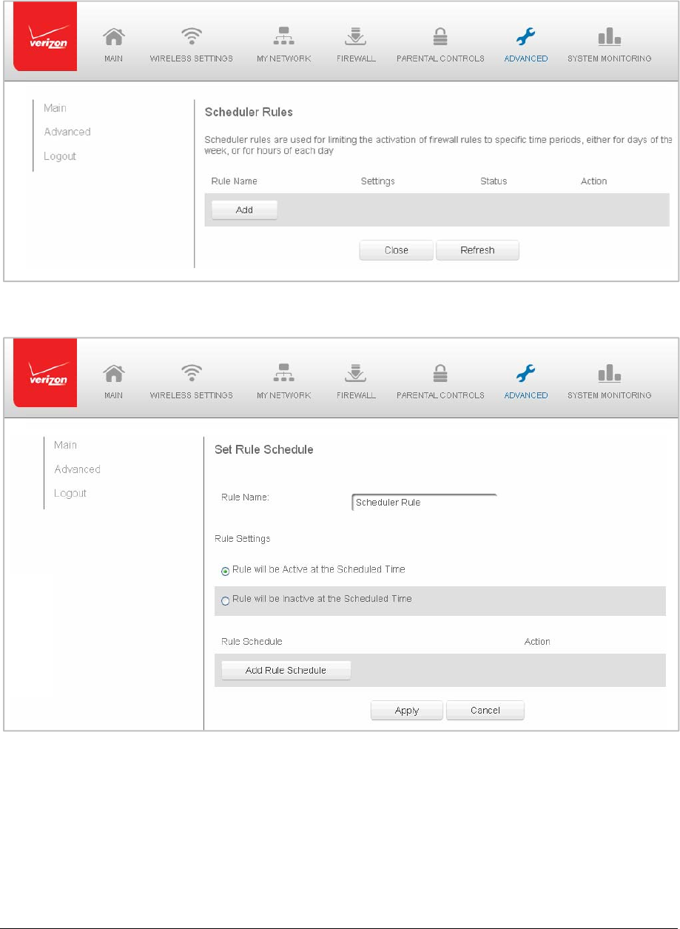Click the Parental Controls lock icon in the Scheduler Rules screenshot

pos(440,37)
